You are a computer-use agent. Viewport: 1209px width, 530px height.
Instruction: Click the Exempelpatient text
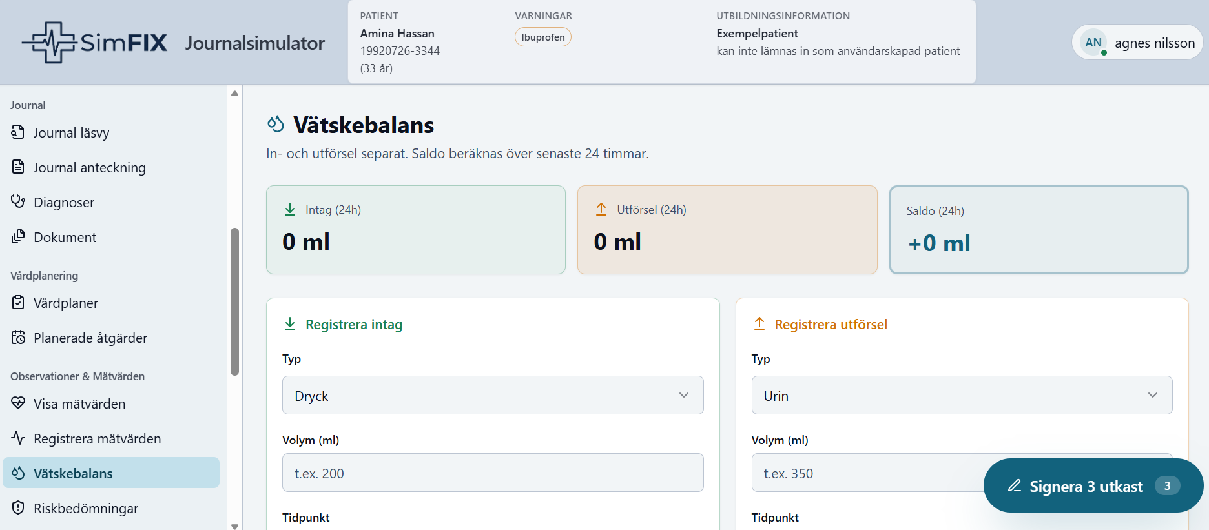coord(757,34)
